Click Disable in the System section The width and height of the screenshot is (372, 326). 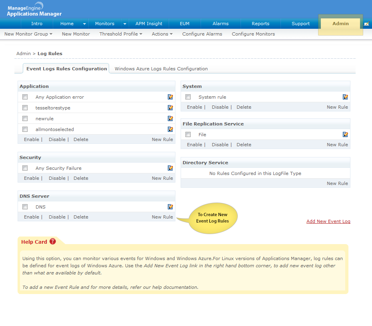(x=220, y=107)
